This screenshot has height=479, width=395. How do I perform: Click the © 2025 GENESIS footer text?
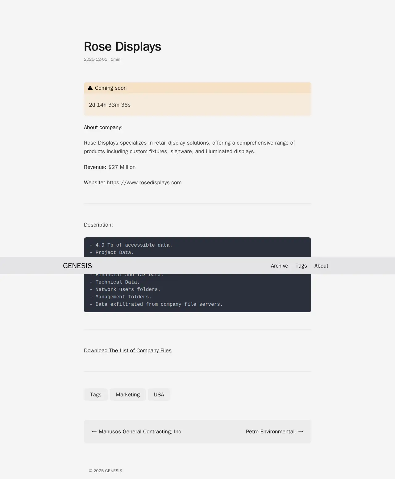[105, 471]
